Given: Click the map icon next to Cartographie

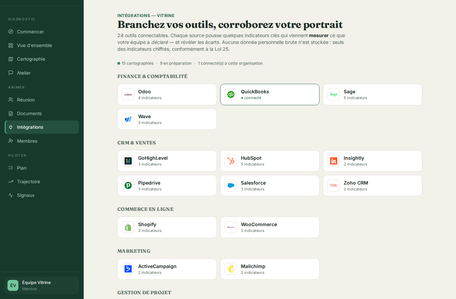Looking at the screenshot, I should 11,59.
